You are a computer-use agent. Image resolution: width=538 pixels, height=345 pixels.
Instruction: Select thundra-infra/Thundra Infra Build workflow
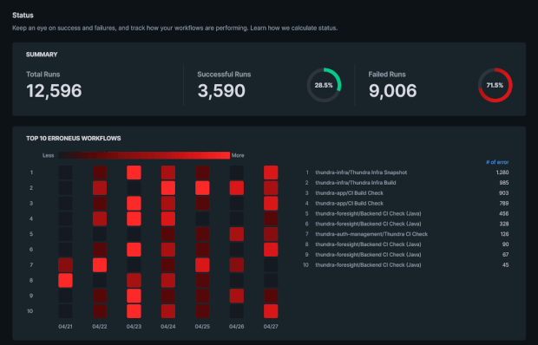356,183
